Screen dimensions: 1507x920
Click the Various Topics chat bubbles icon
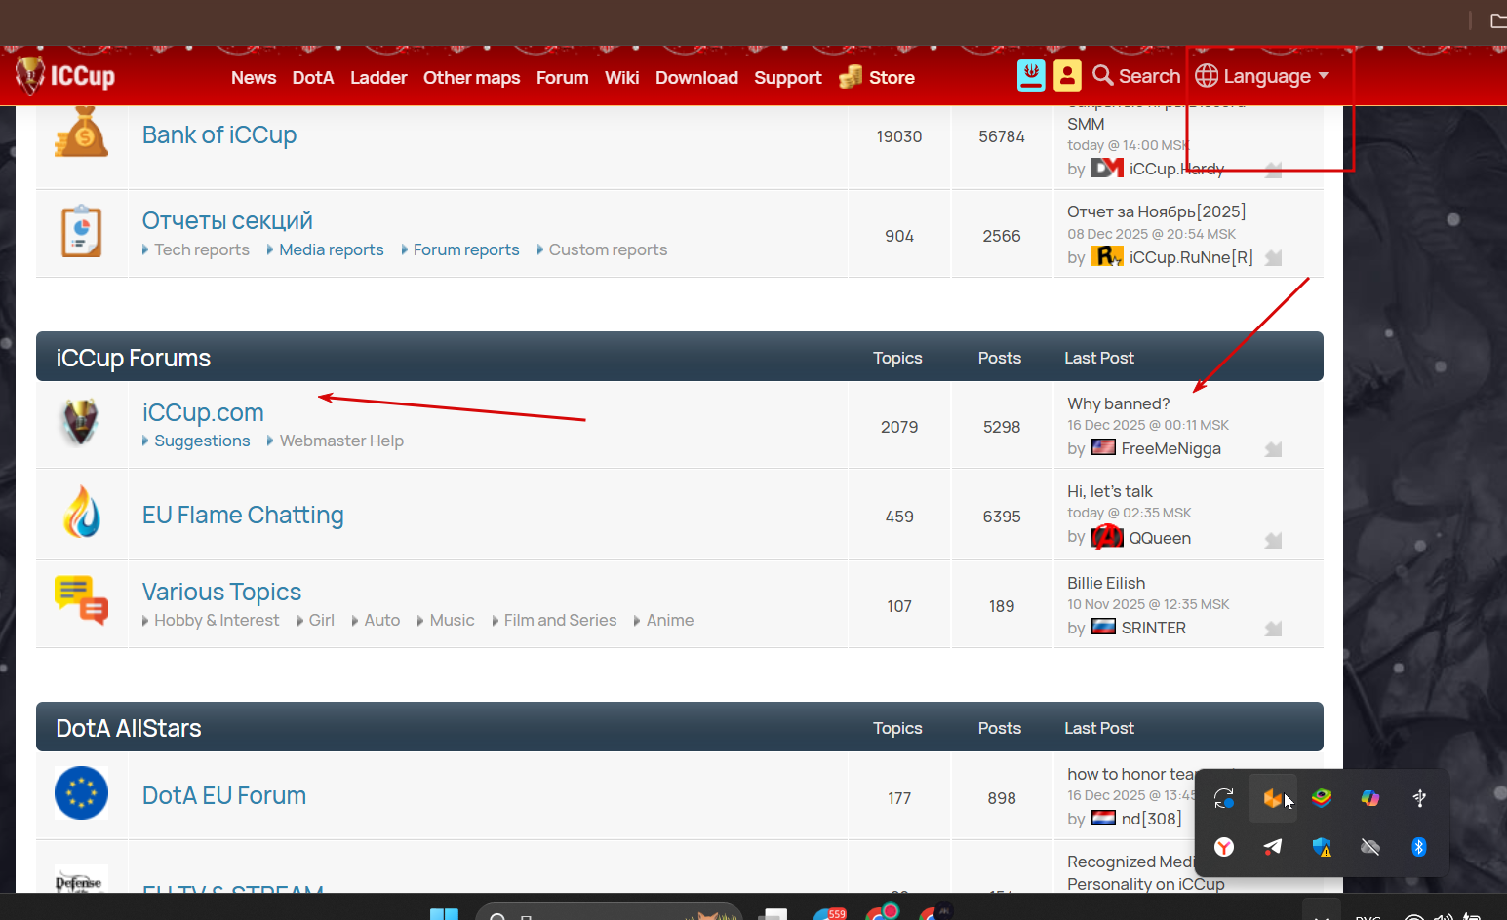click(81, 599)
